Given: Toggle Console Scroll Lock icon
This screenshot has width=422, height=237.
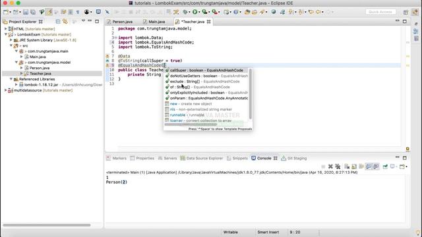Looking at the screenshot, I should tap(354, 167).
